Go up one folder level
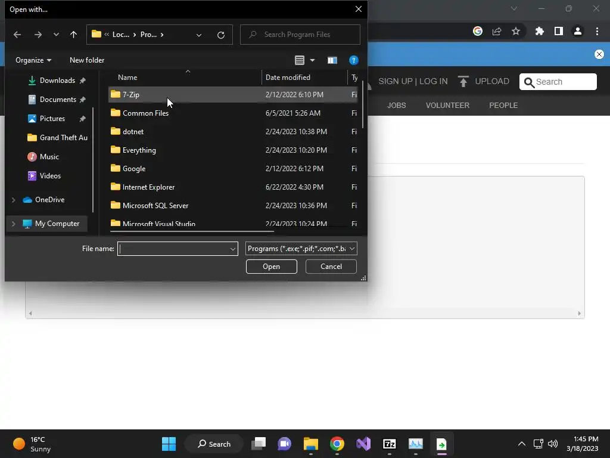Viewport: 610px width, 458px height. 73,35
